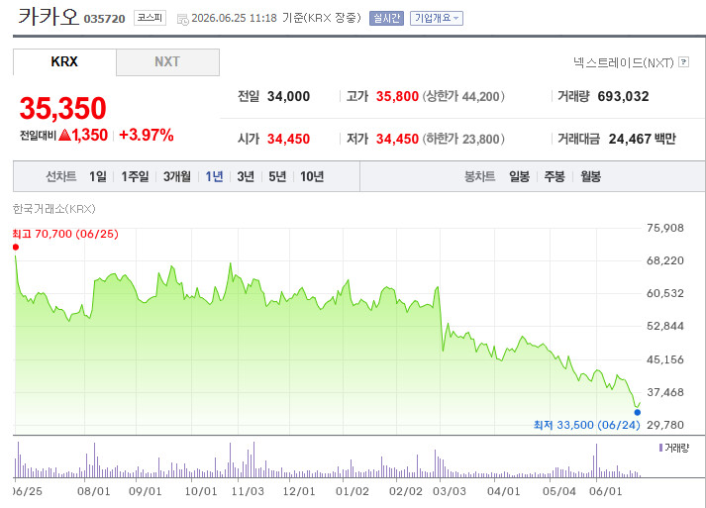Click the 최저 33,500 (06/24) label
Screen dimensions: 706x508
[586, 425]
